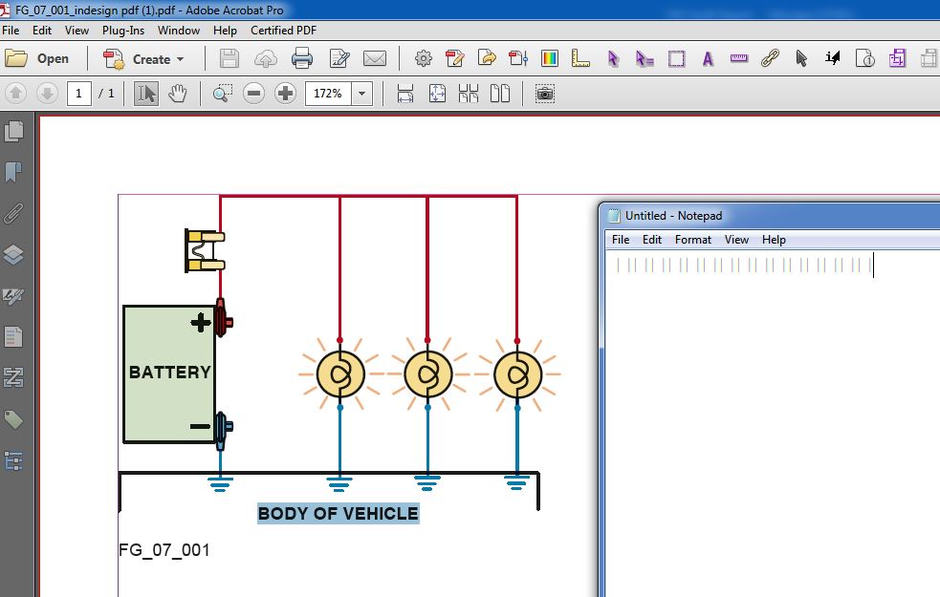Screen dimensions: 940x597
Task: Toggle the Selection tool on
Action: point(145,93)
